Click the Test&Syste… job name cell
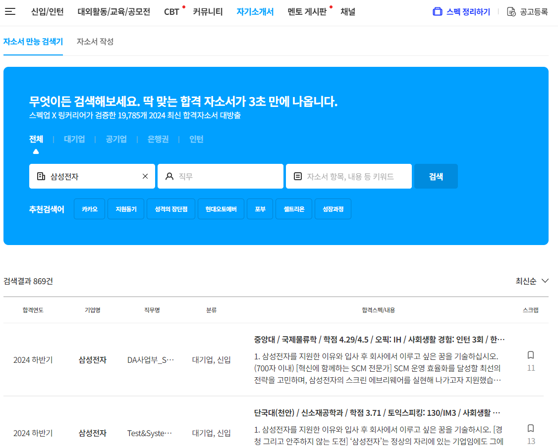Screen dimensions: 558x447 (150, 433)
